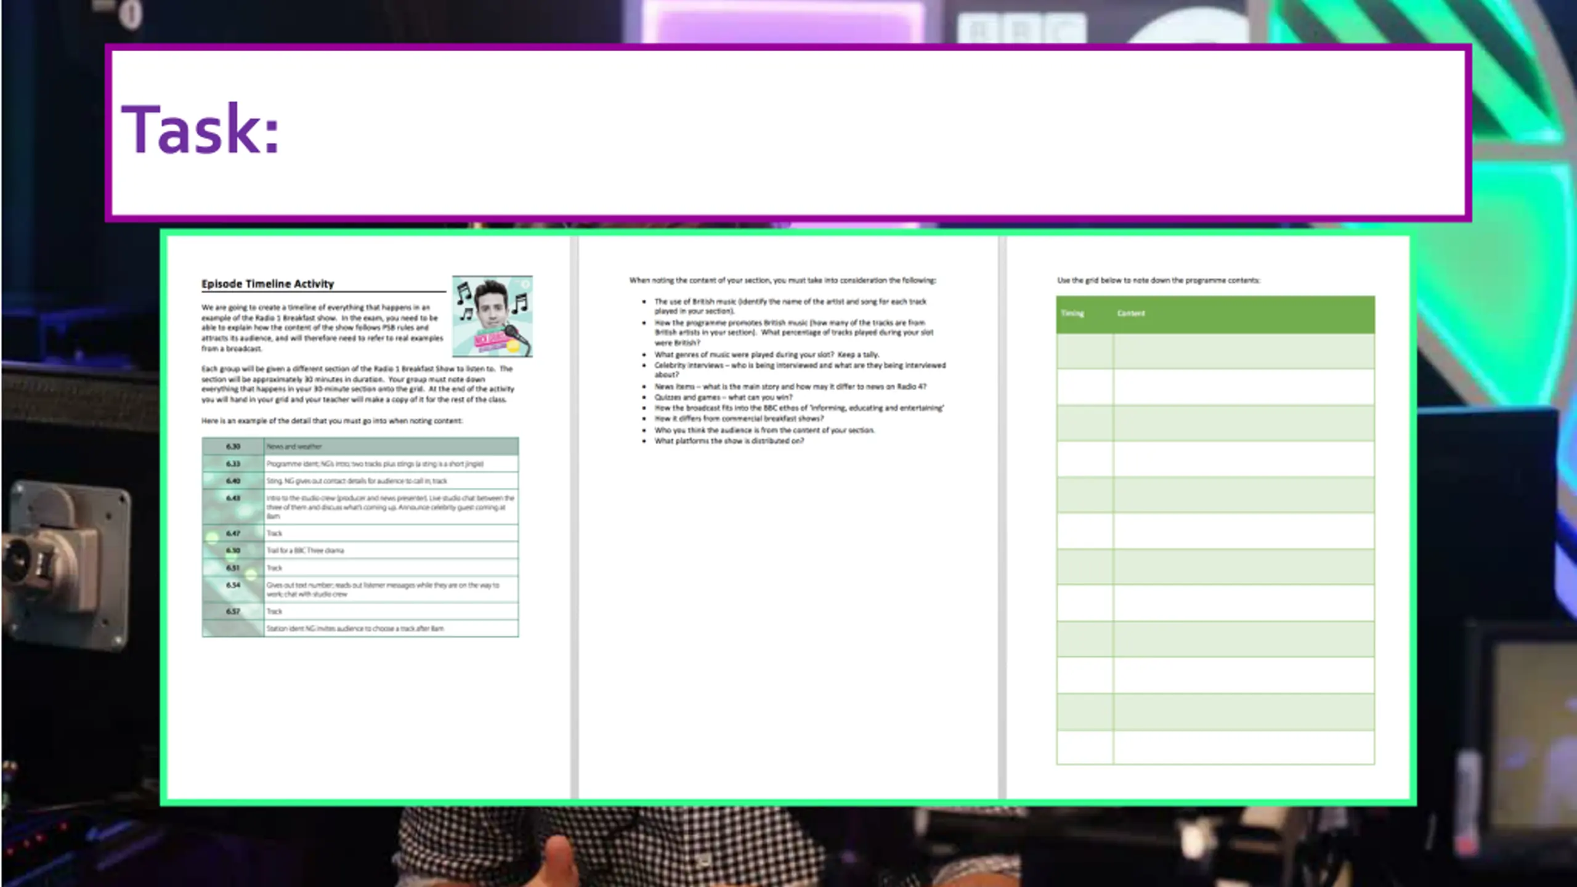The image size is (1577, 887).
Task: Click the 6.43 studio crew intro row
Action: [389, 506]
